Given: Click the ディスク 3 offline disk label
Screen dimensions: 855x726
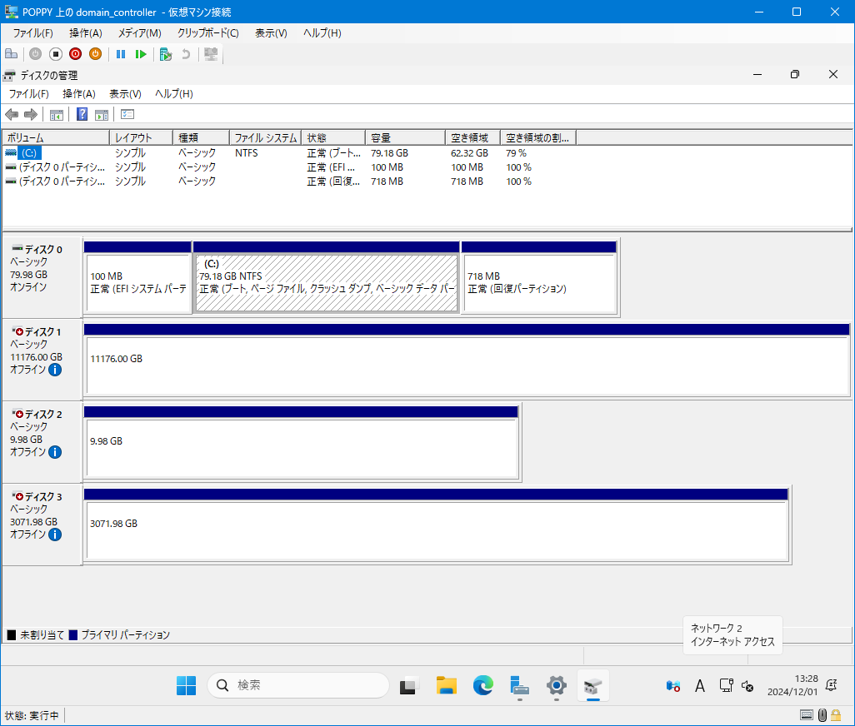Looking at the screenshot, I should [x=42, y=496].
